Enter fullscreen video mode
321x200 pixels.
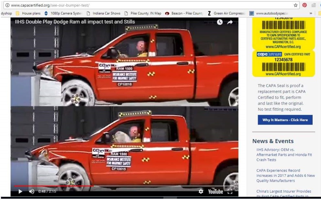pos(230,191)
